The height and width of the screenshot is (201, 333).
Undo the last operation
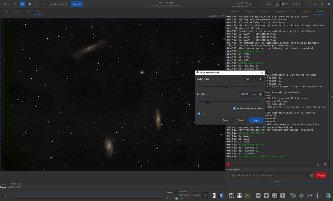[x=37, y=4]
